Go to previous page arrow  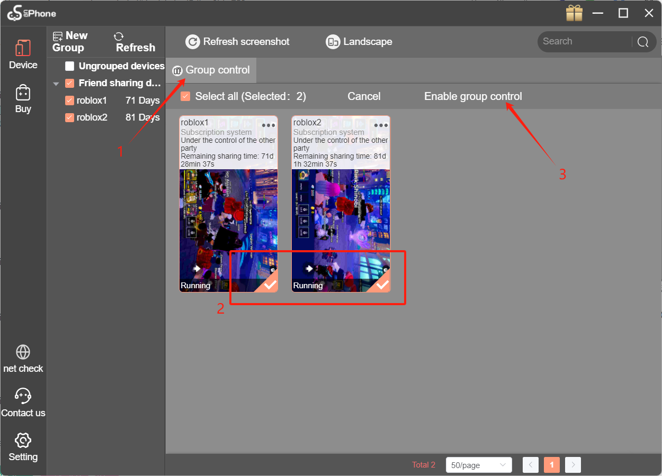531,465
